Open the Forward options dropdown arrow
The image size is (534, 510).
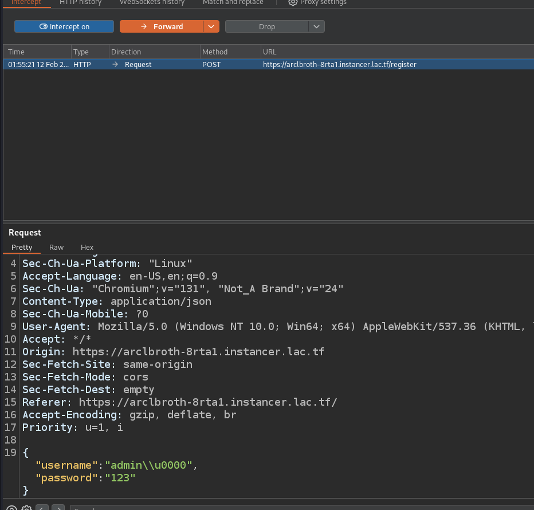click(x=211, y=26)
